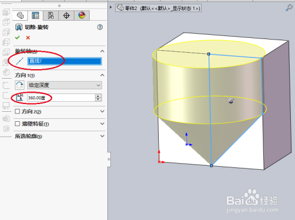Click the revolve direction handle in the viewport

[x=231, y=101]
